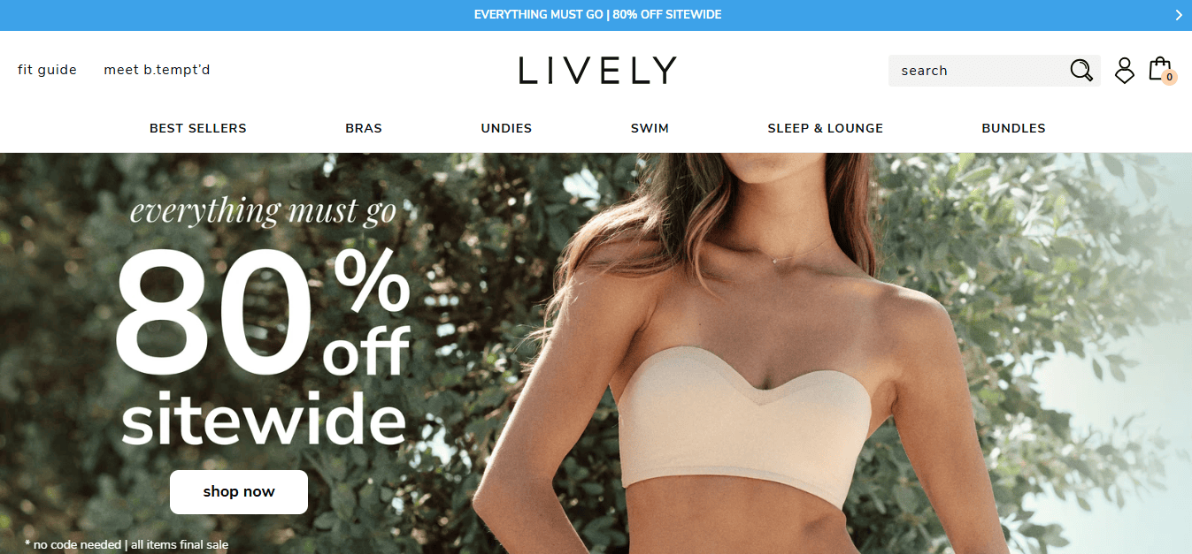Select BUNDLES in the navigation bar
Viewport: 1192px width, 554px height.
pos(1013,128)
